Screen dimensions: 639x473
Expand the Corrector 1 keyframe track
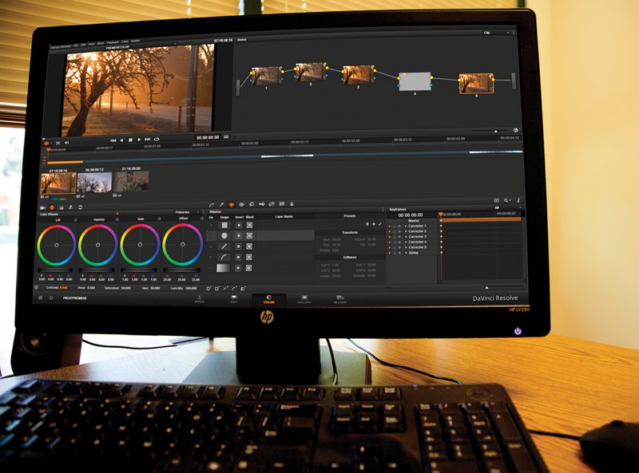pos(407,226)
